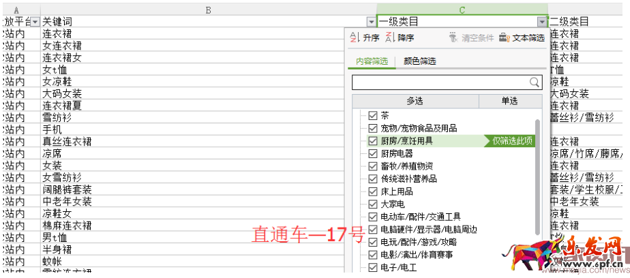Click the 仅筛选此项 button
Viewport: 630px width, 278px height.
pyautogui.click(x=513, y=141)
